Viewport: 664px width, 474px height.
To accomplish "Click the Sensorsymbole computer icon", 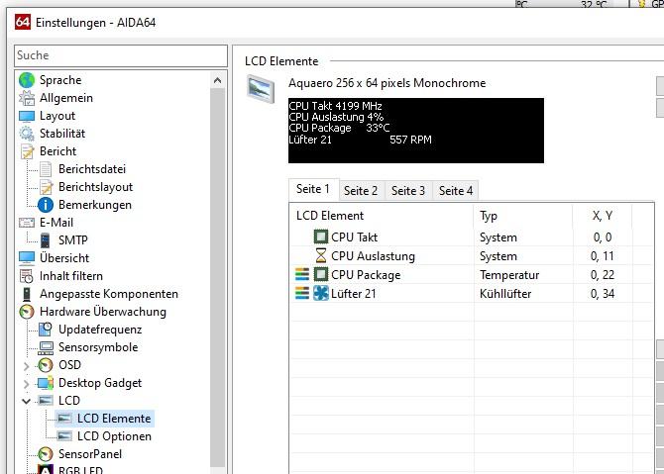I will click(x=46, y=347).
